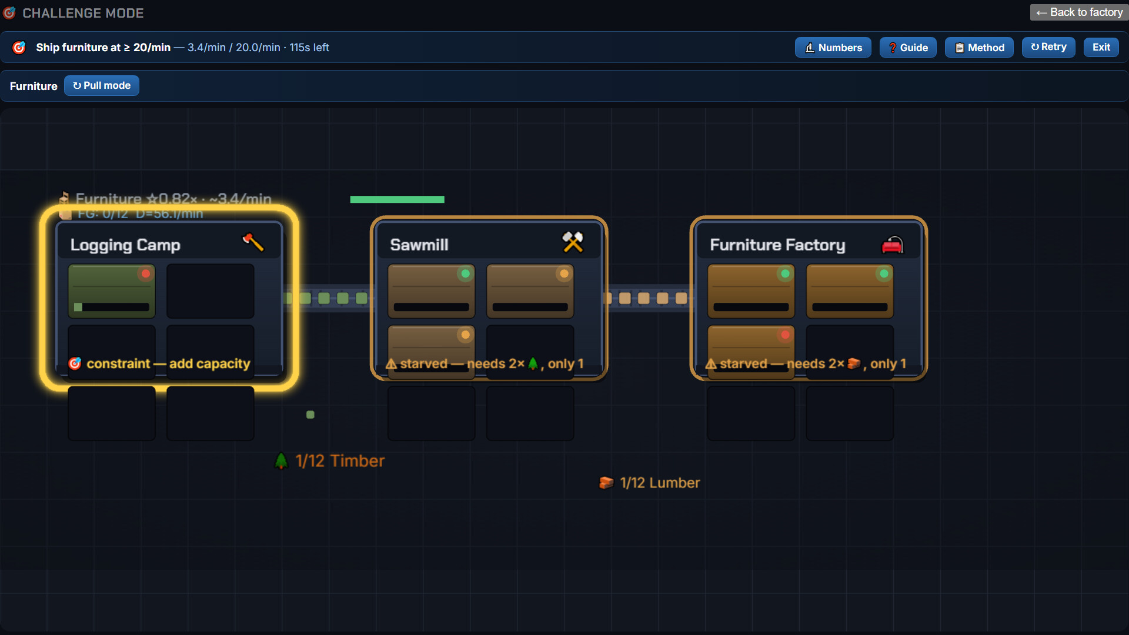Click the constraint — add capacity message
The height and width of the screenshot is (635, 1129).
[168, 363]
